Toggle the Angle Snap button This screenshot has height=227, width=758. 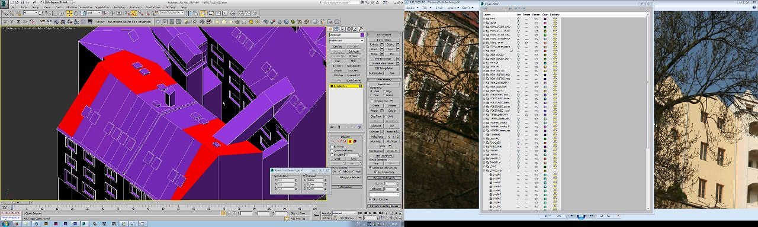pyautogui.click(x=134, y=13)
